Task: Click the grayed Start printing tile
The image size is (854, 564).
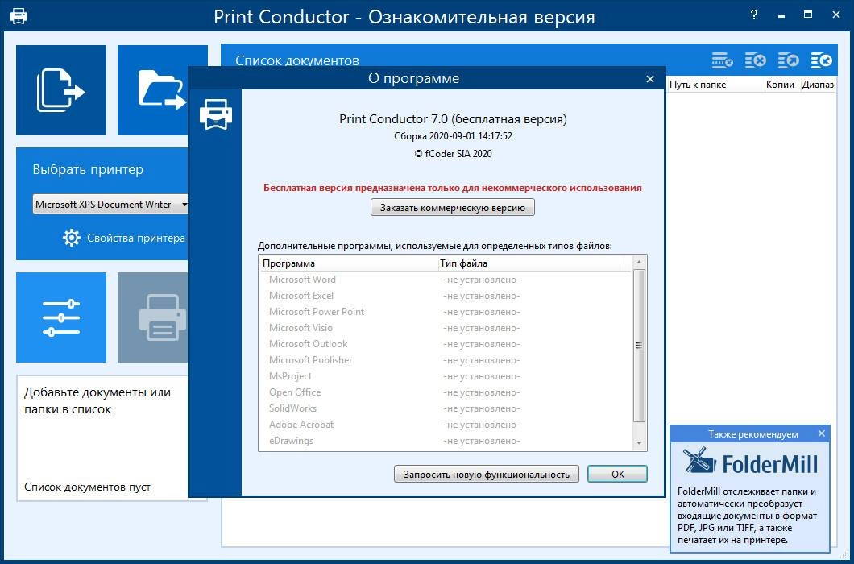Action: click(153, 317)
